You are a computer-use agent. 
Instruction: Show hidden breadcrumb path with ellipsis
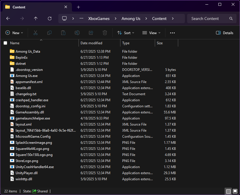81,19
